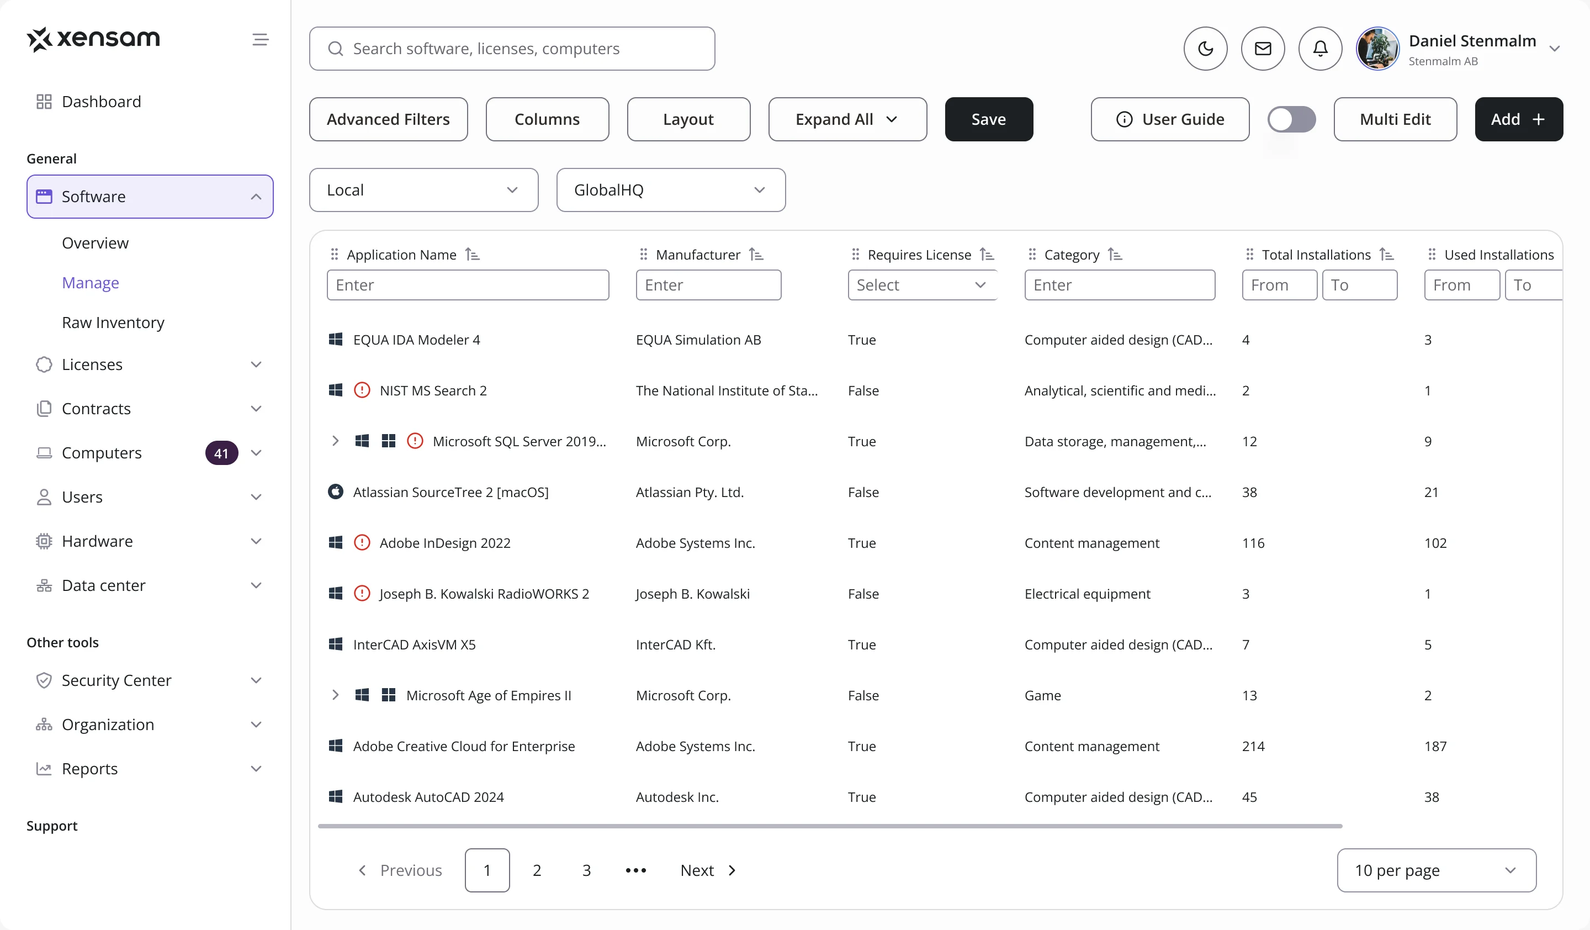
Task: Collapse sidebar using hamburger icon
Action: point(260,40)
